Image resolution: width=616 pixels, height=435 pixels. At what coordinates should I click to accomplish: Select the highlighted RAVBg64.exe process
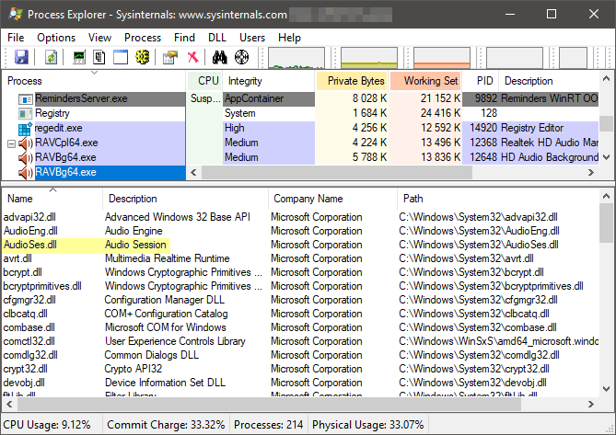coord(110,173)
